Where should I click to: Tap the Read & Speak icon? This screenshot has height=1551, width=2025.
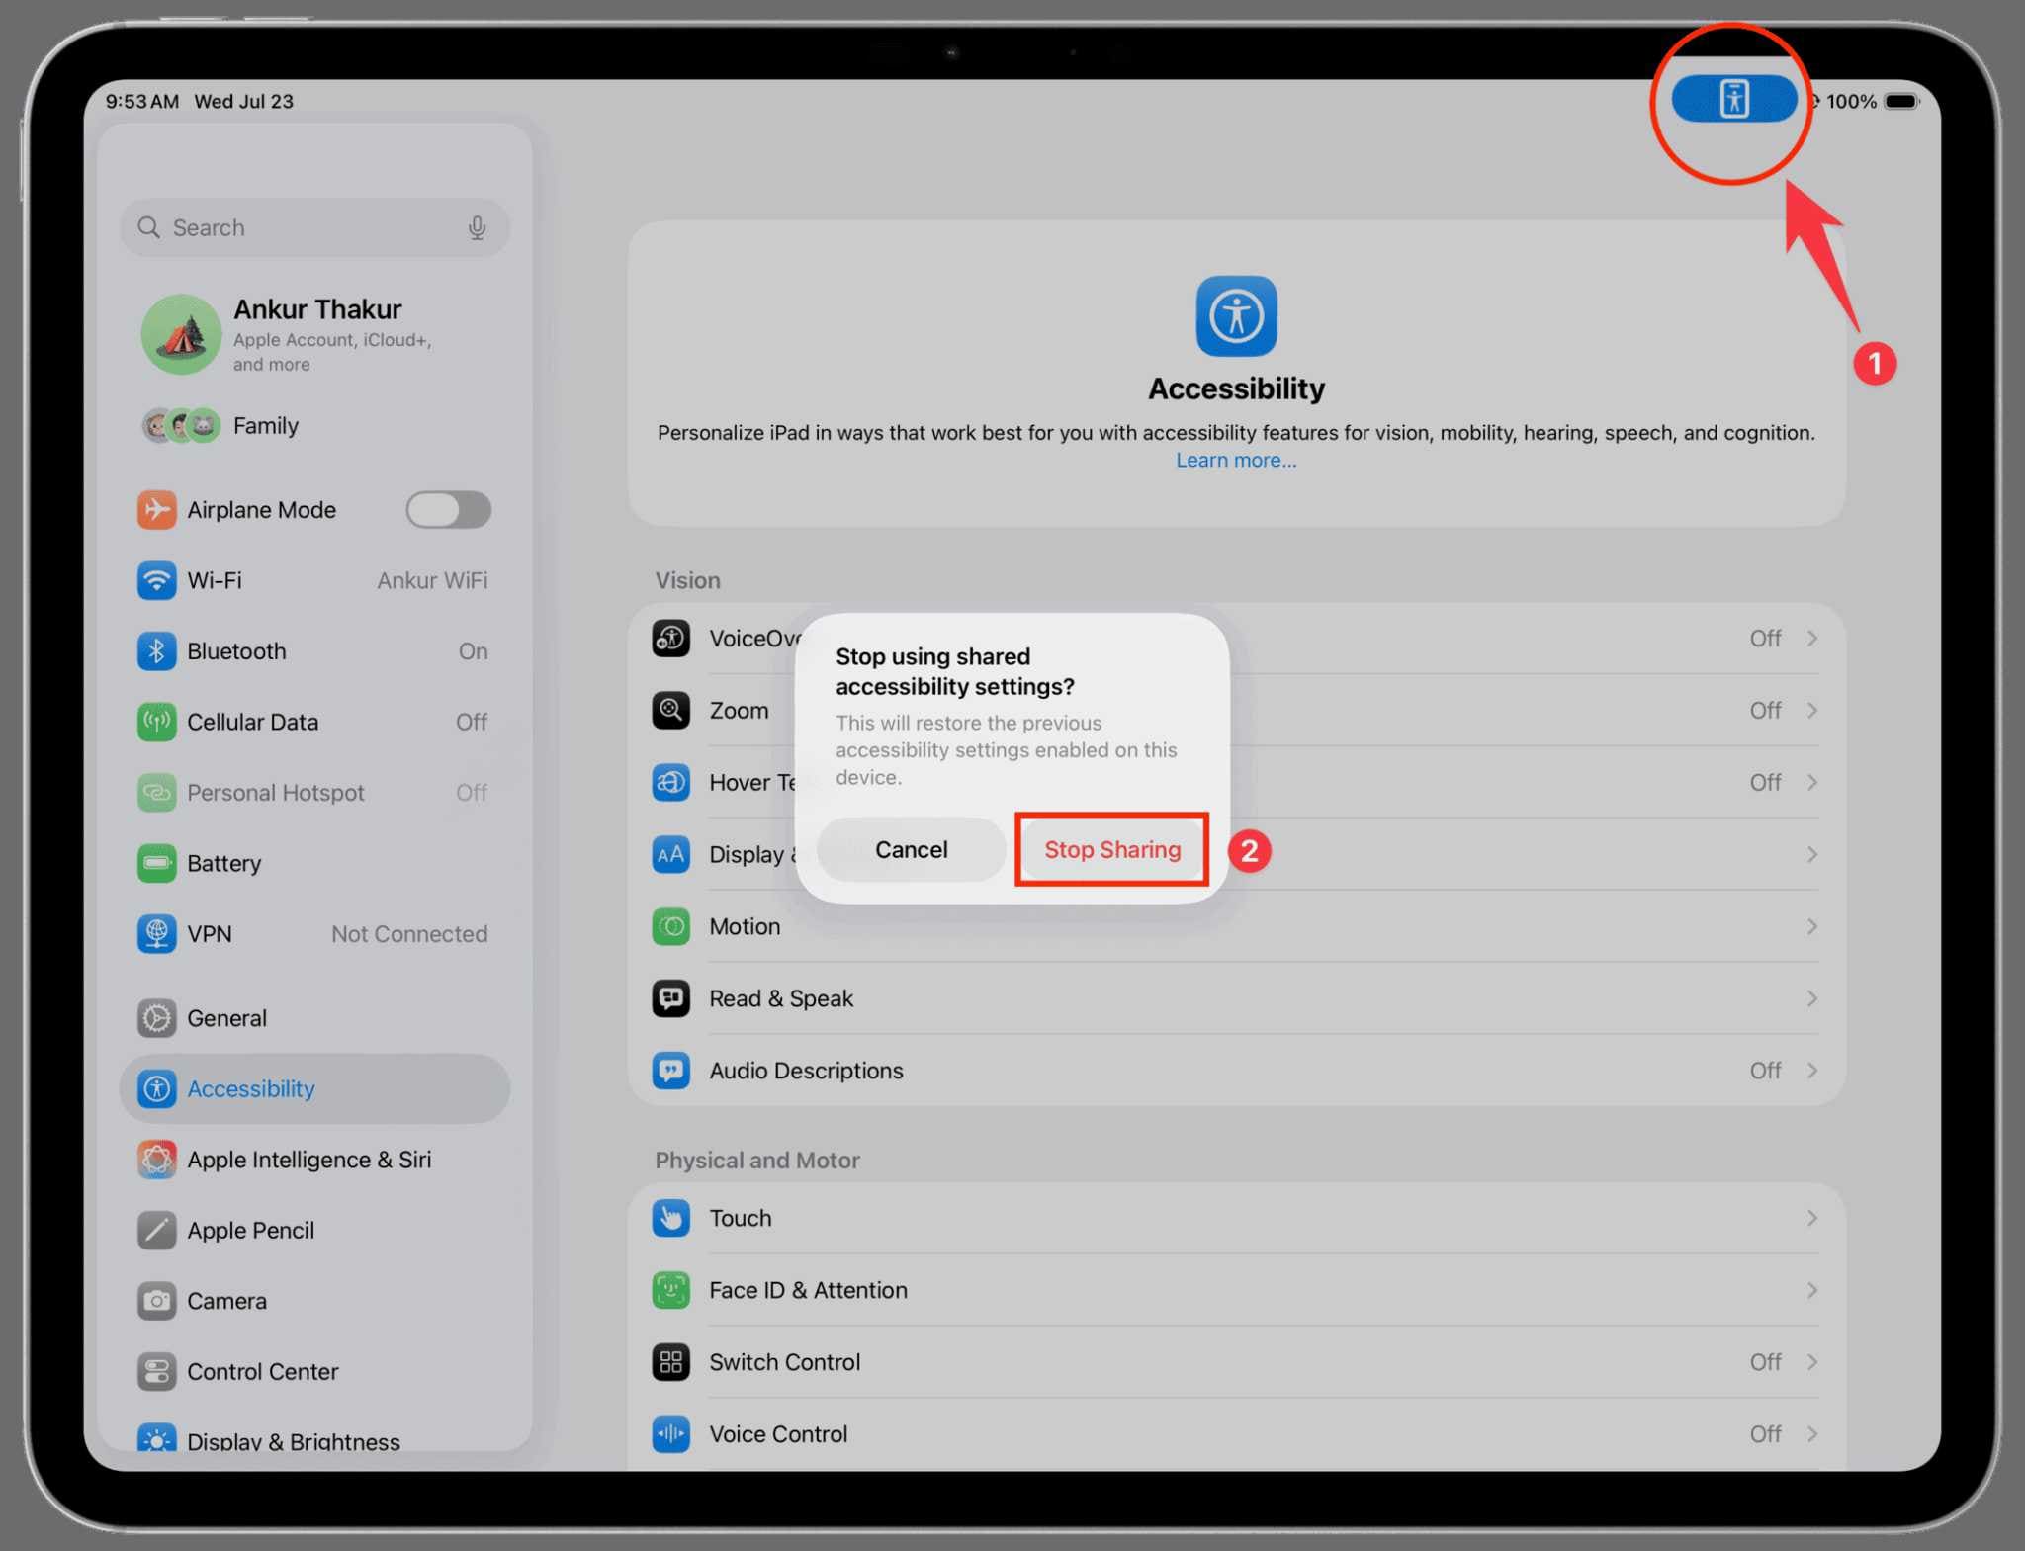(x=670, y=998)
